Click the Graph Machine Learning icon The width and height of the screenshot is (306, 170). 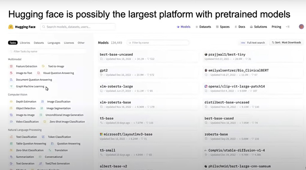pos(11,86)
